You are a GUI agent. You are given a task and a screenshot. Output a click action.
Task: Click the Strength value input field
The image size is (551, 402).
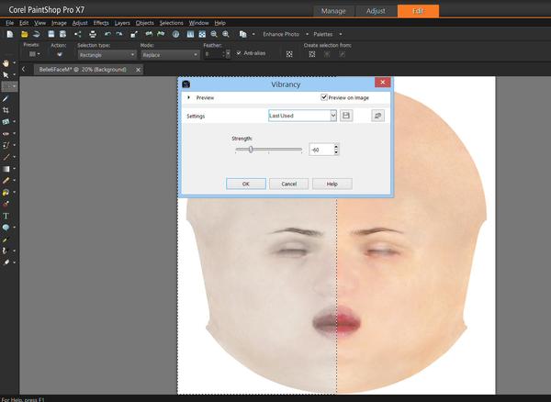320,149
